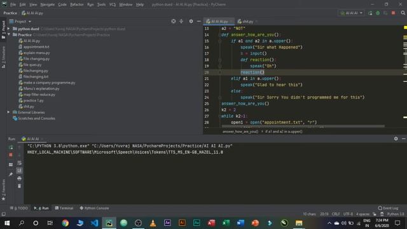Screen dimensions: 407x229
Task: Collapse the Practice project folder
Action: pos(8,34)
